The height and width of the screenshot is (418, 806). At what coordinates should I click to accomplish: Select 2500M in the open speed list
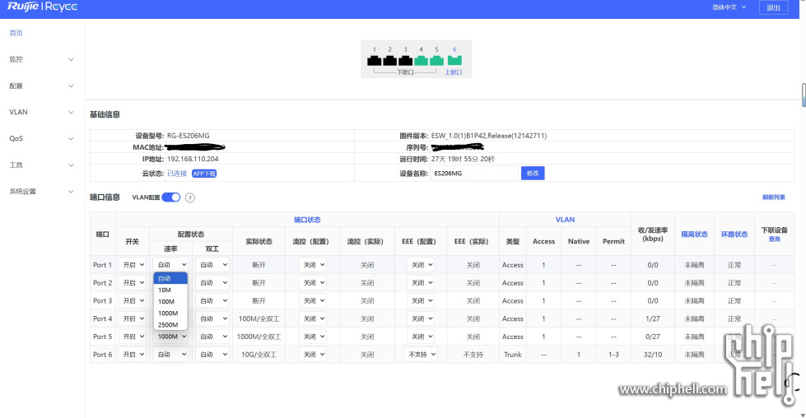coord(170,325)
